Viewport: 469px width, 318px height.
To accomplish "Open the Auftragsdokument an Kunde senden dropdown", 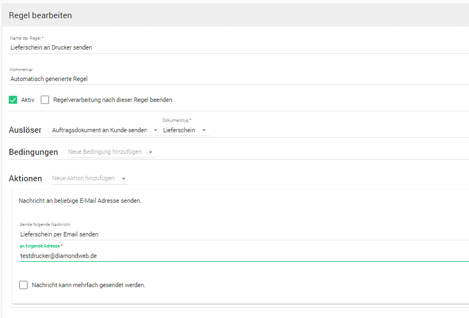I will click(106, 130).
